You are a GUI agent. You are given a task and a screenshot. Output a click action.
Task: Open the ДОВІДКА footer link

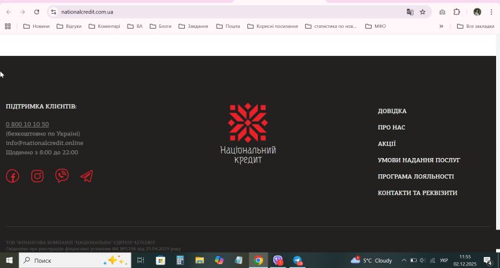(392, 111)
